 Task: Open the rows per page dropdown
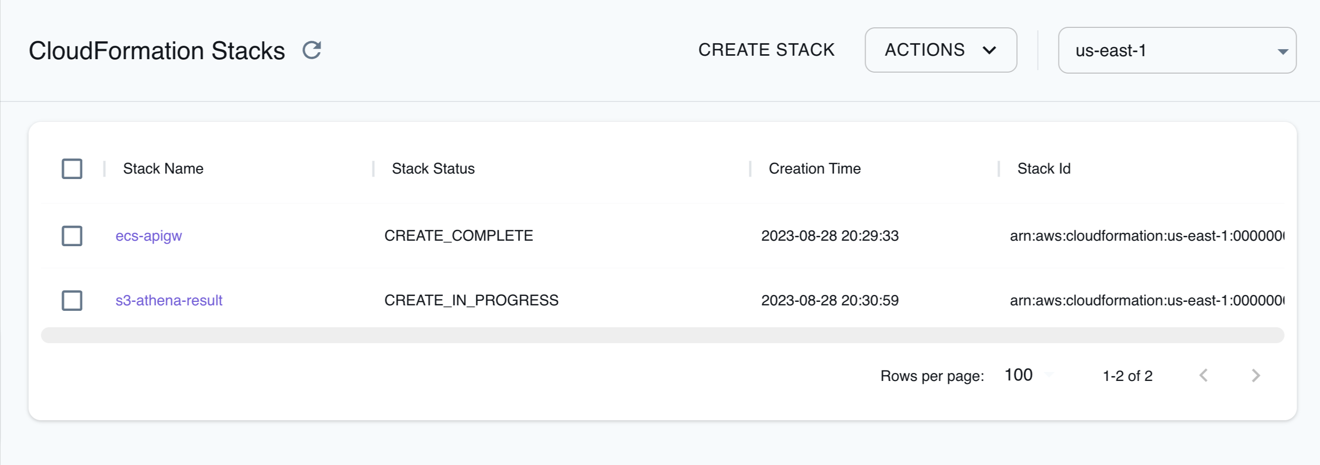pos(1019,375)
